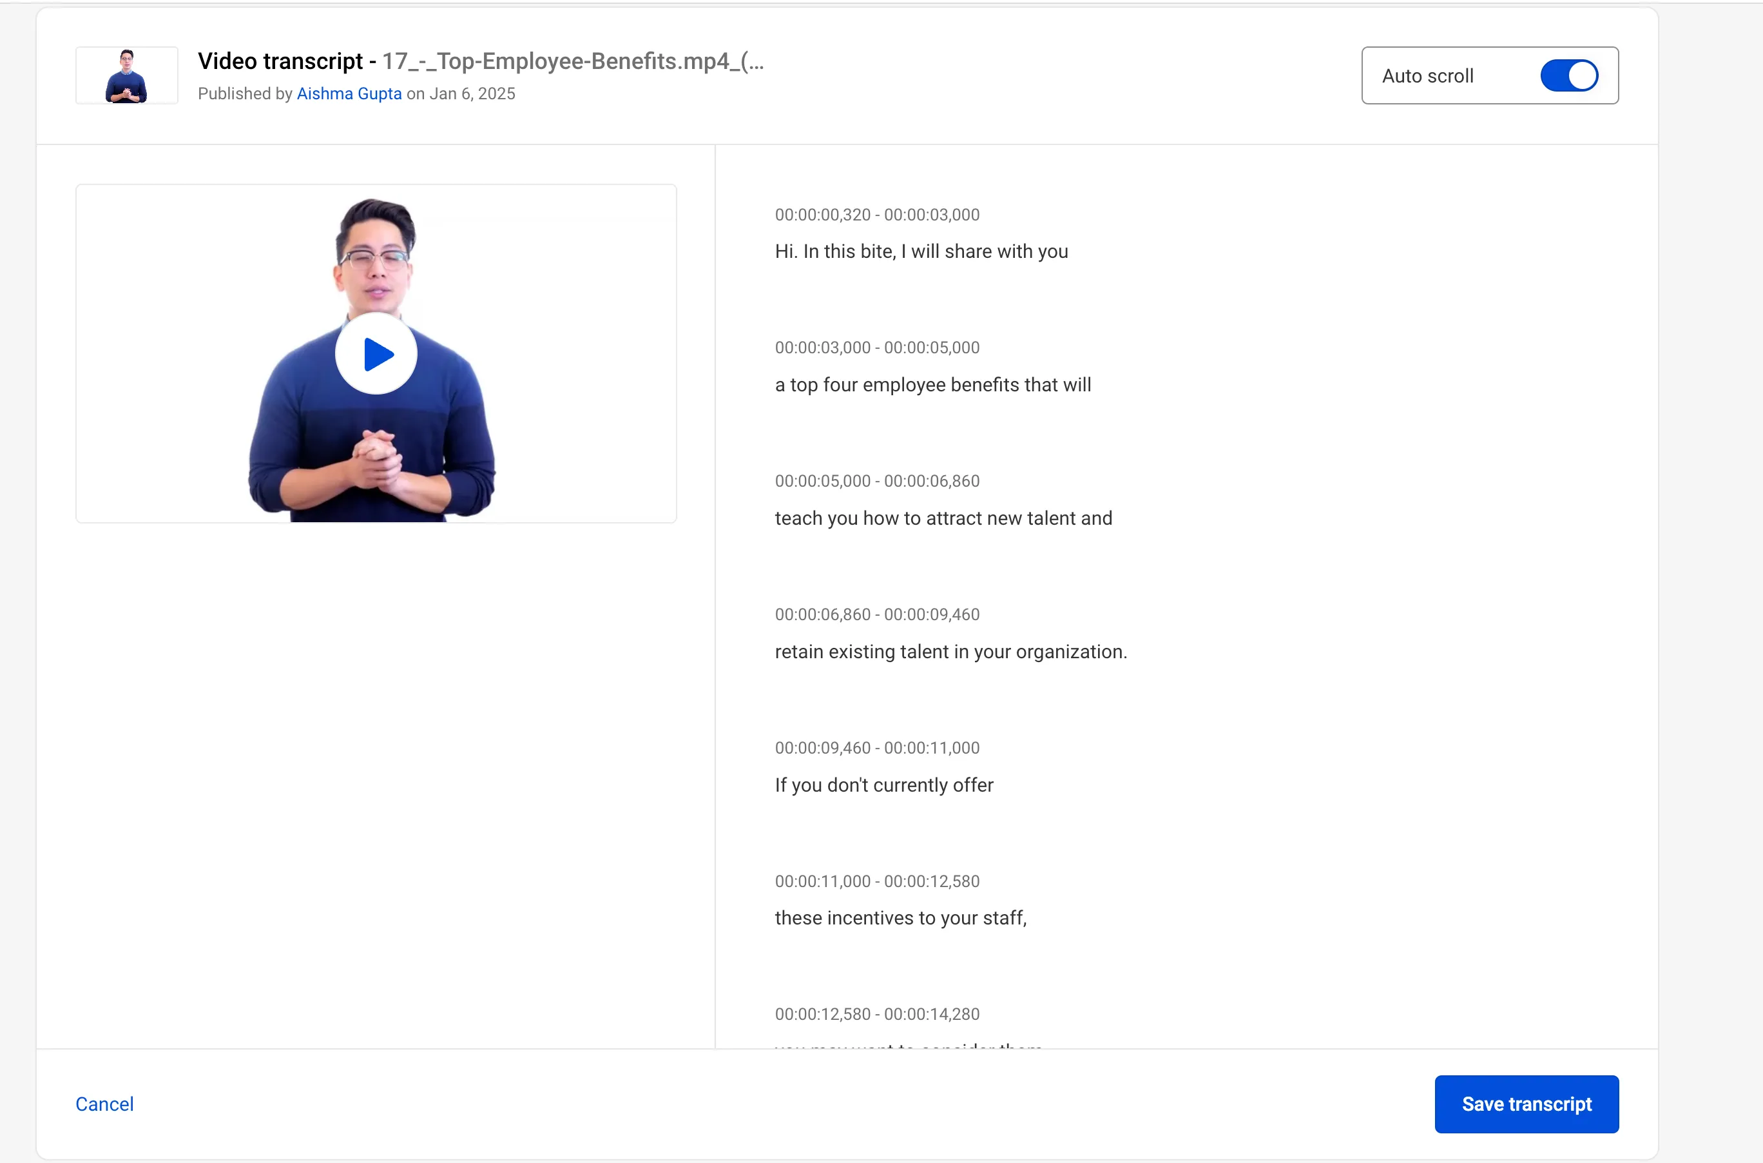Click the Auto scroll label

click(1427, 75)
